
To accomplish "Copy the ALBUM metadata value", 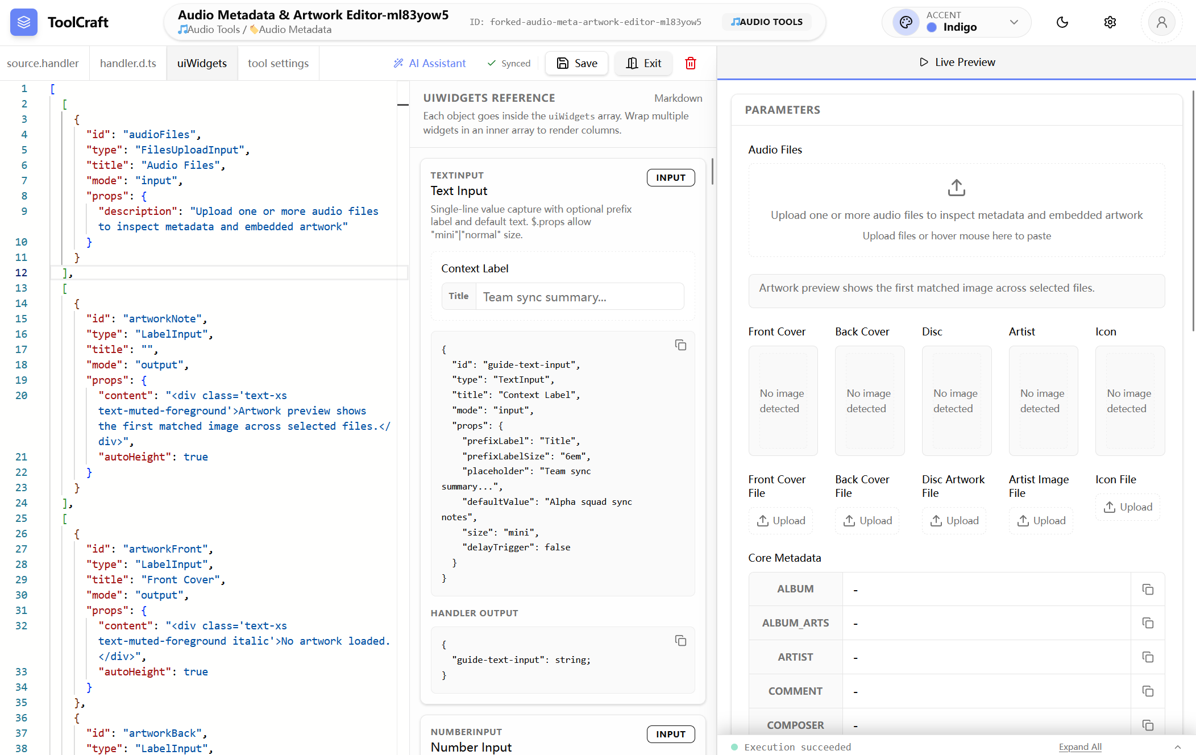I will pyautogui.click(x=1148, y=590).
